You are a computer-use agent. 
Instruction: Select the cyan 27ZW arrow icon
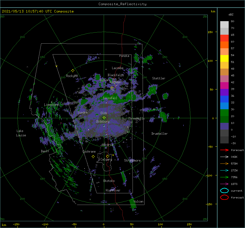[x=224, y=171]
